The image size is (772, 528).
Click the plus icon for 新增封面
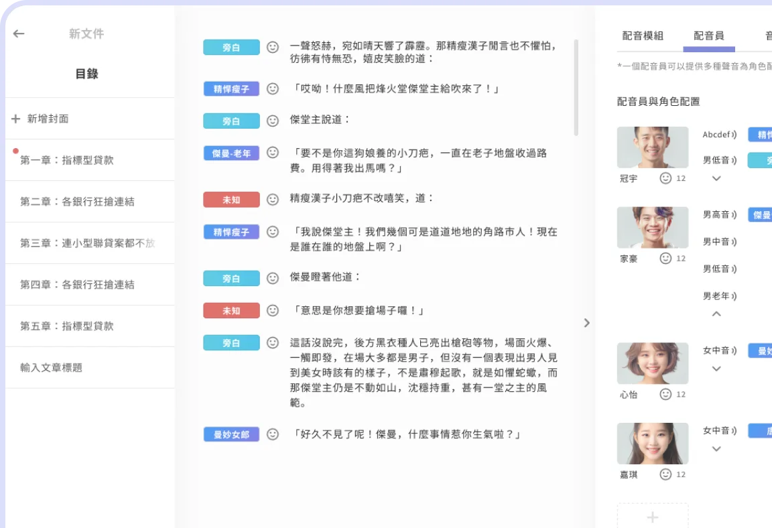pos(15,119)
